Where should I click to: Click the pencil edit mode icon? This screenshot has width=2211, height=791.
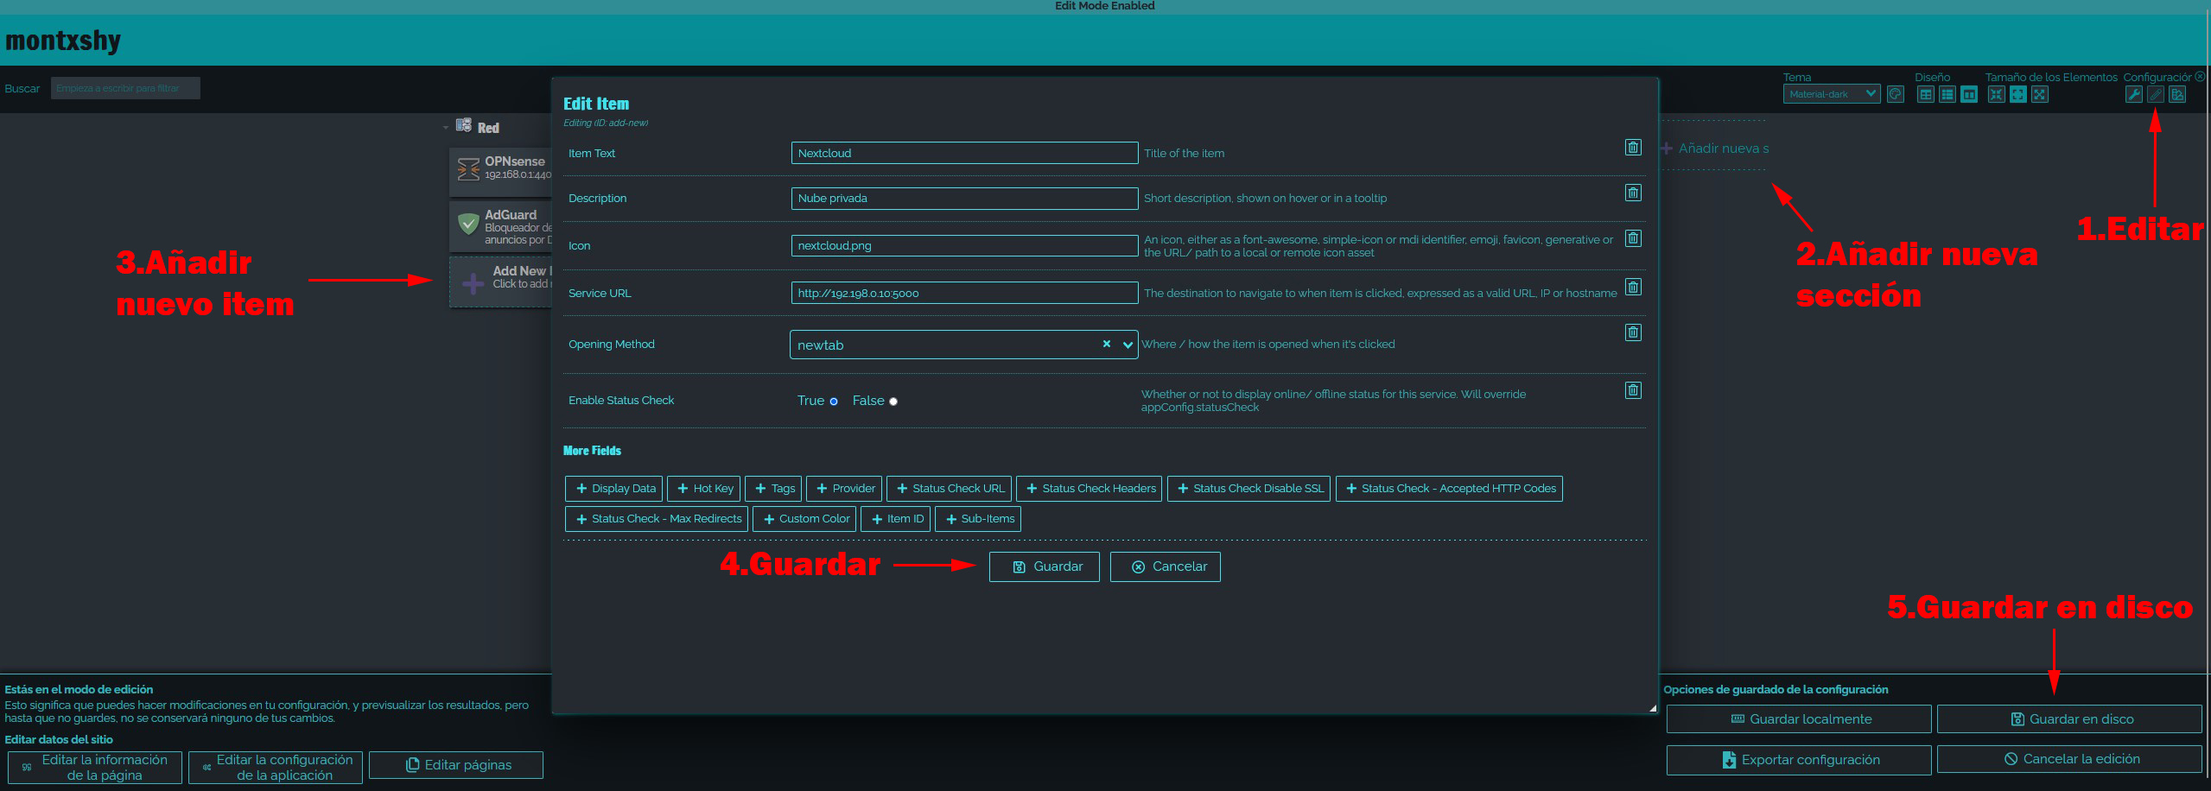(x=2156, y=95)
